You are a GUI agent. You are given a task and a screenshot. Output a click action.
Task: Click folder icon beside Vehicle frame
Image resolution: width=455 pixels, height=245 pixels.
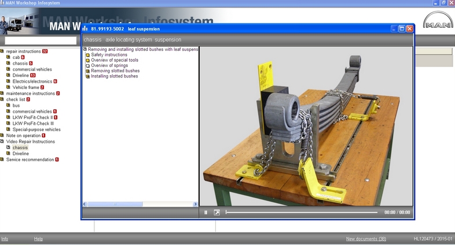[x=9, y=87]
